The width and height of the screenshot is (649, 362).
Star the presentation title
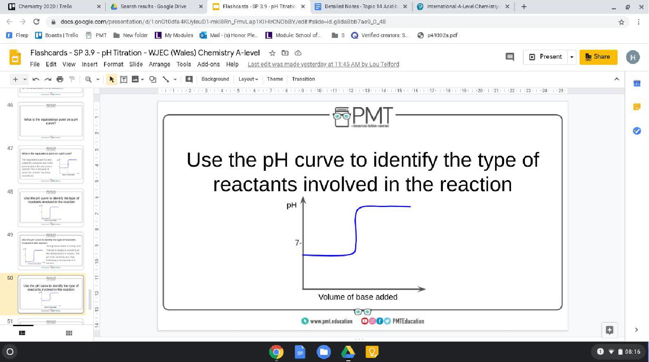272,53
